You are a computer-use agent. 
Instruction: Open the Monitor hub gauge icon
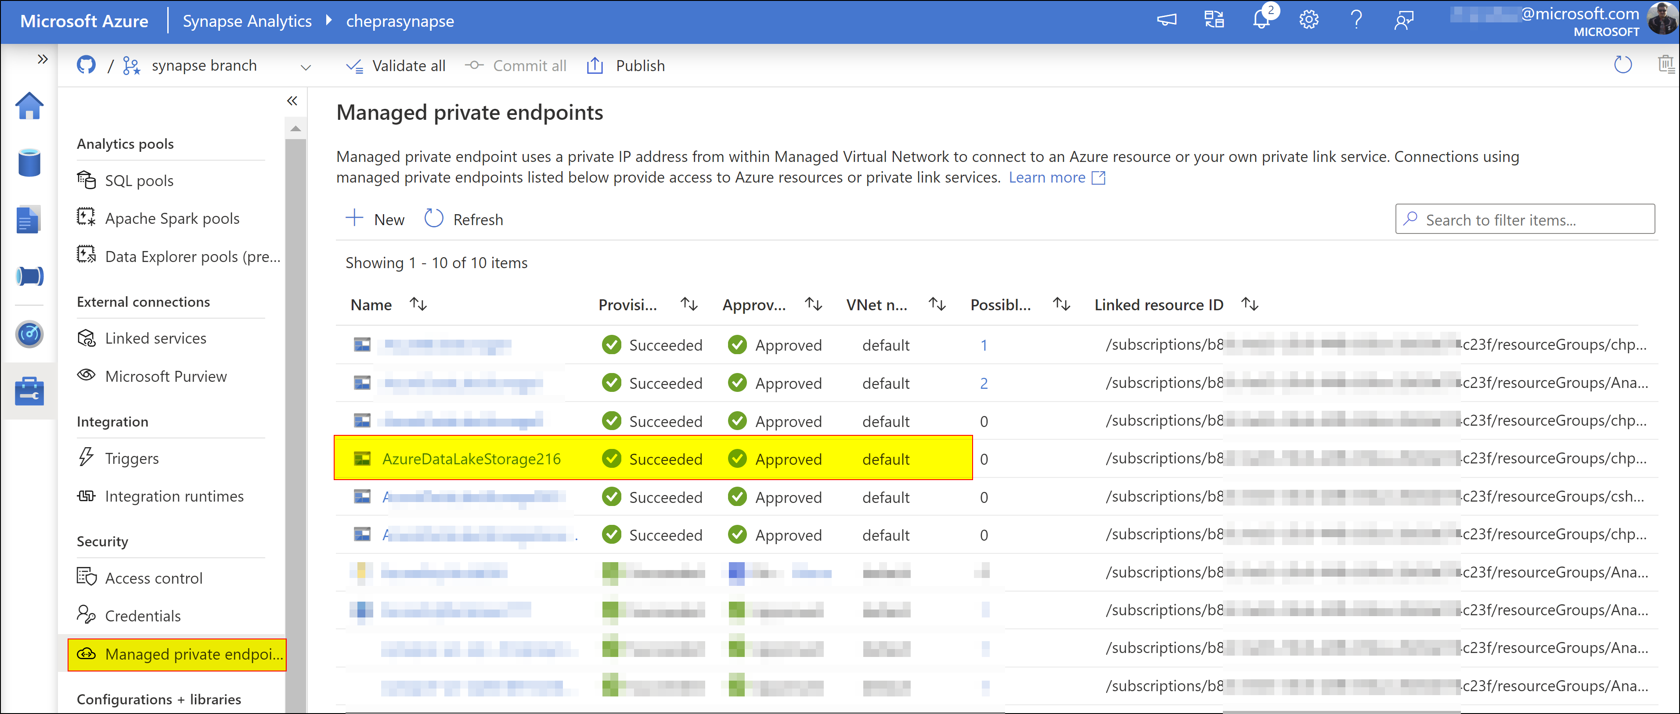pos(29,334)
